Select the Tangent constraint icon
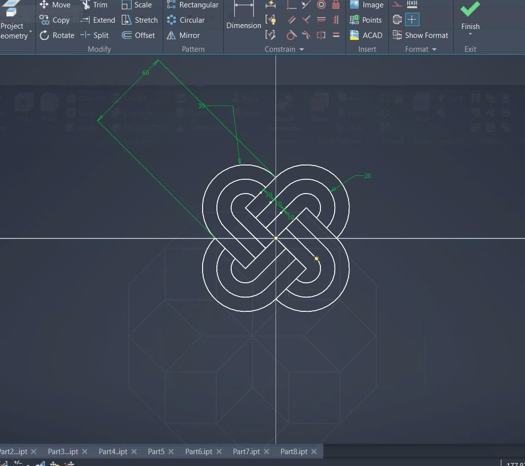Image resolution: width=525 pixels, height=466 pixels. pos(291,35)
